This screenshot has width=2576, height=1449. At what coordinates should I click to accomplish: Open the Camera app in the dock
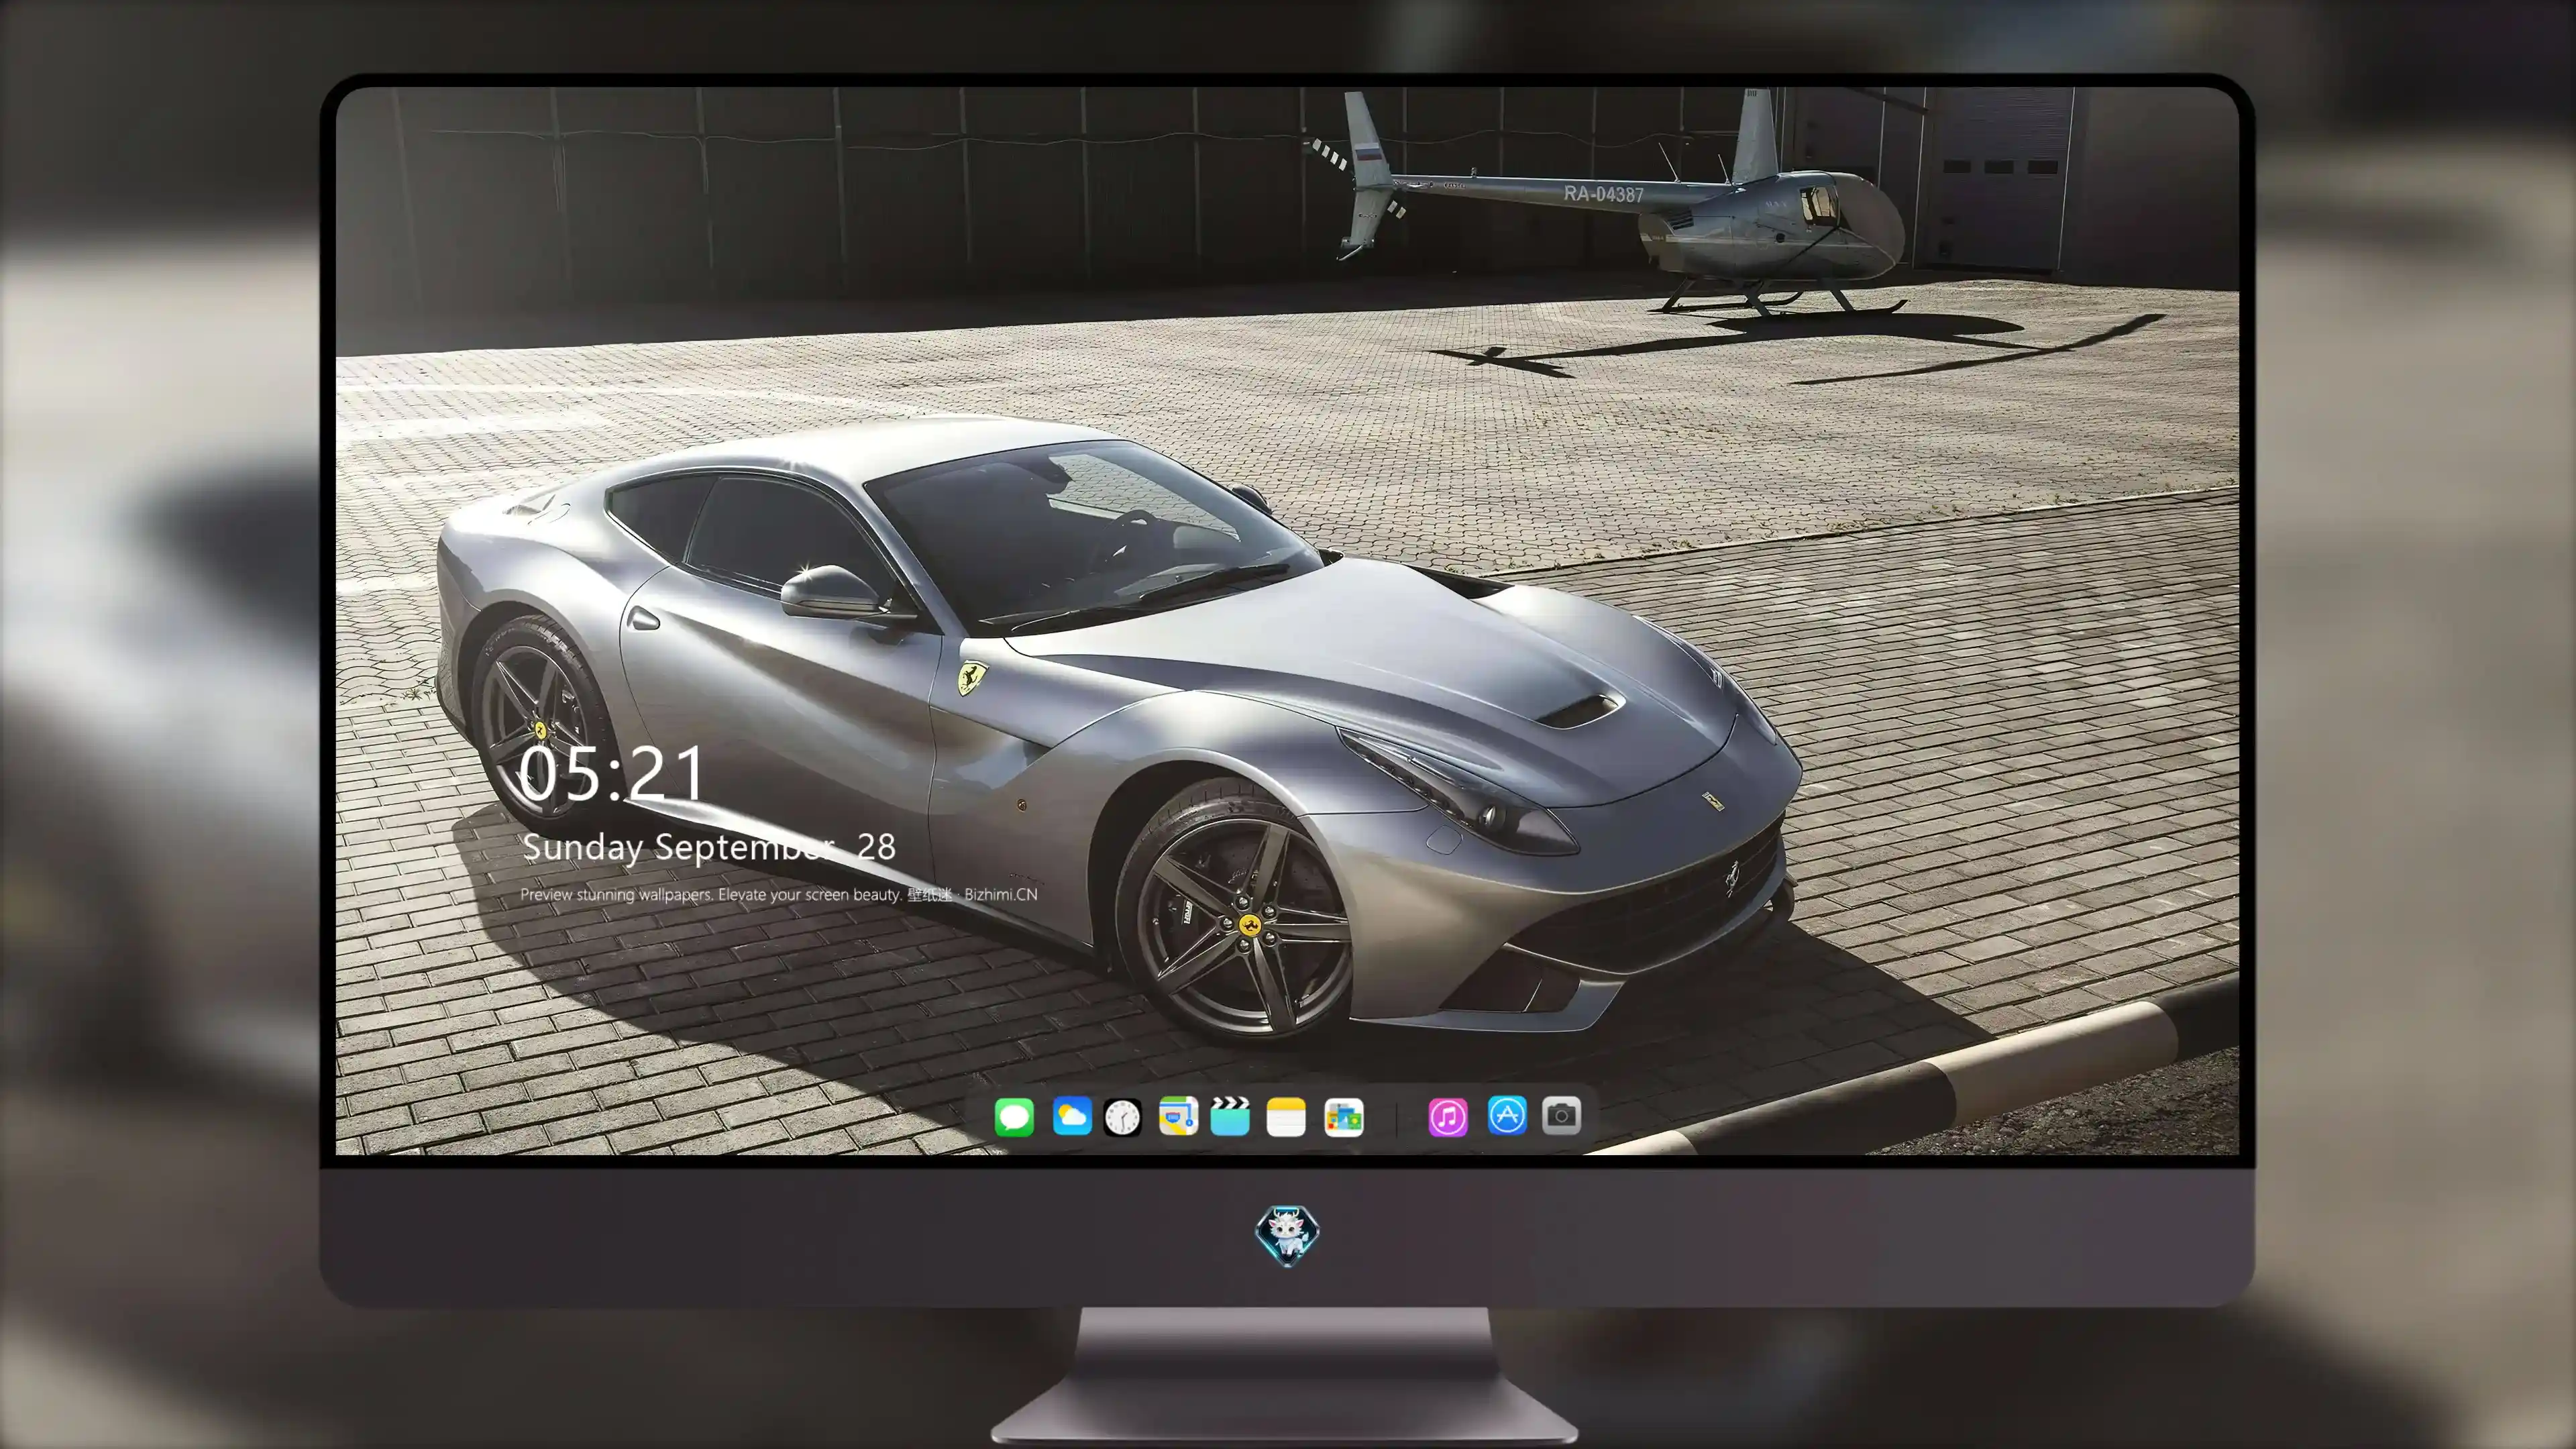pyautogui.click(x=1561, y=1115)
